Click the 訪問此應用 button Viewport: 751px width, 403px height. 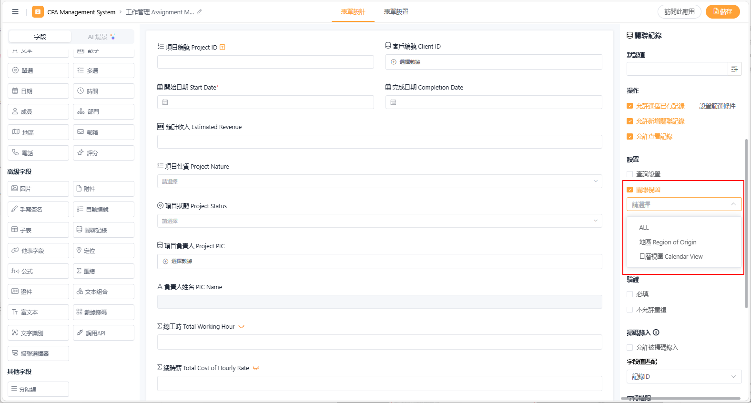[x=679, y=12]
